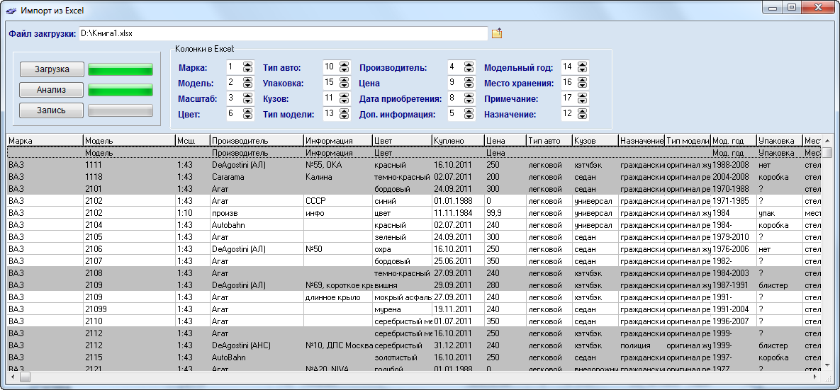Click the Анализ button

pos(52,90)
